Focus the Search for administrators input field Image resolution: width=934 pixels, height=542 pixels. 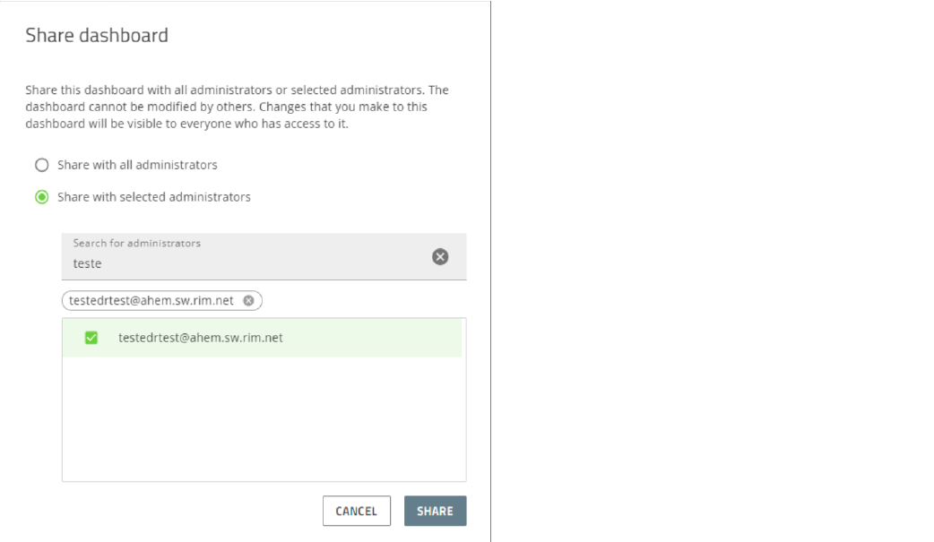(x=264, y=257)
